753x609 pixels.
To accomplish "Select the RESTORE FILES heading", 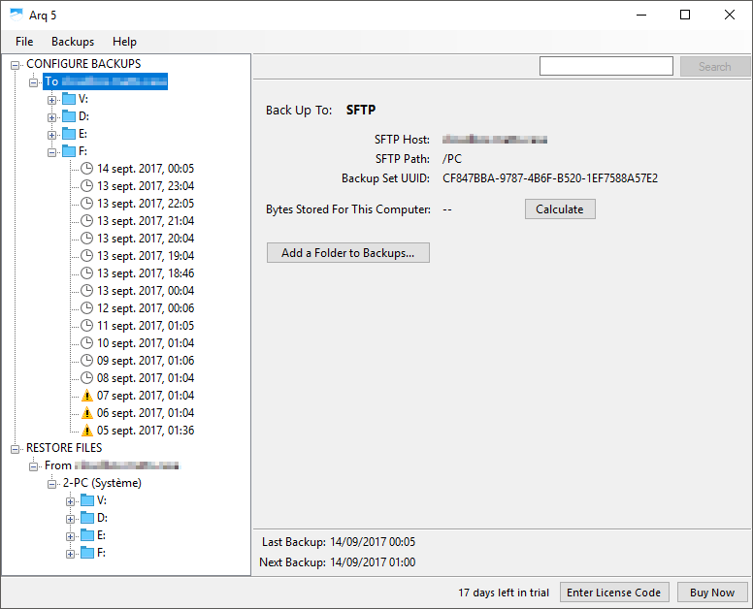I will point(64,448).
